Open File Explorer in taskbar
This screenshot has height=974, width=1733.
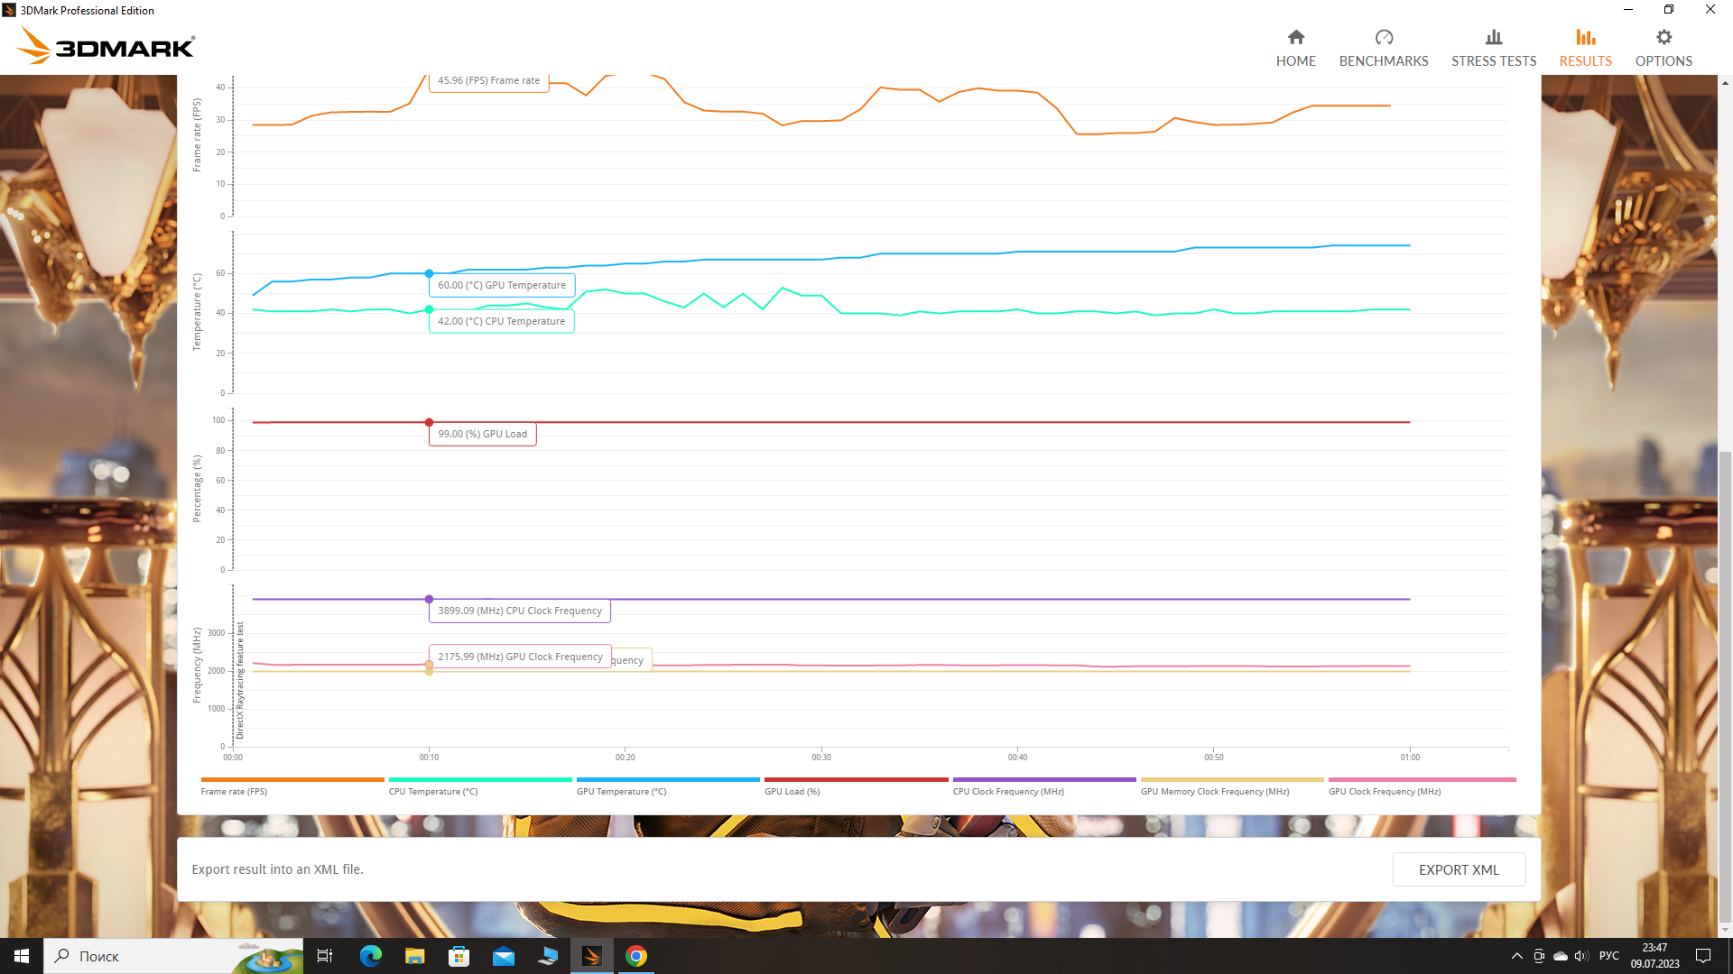[414, 956]
